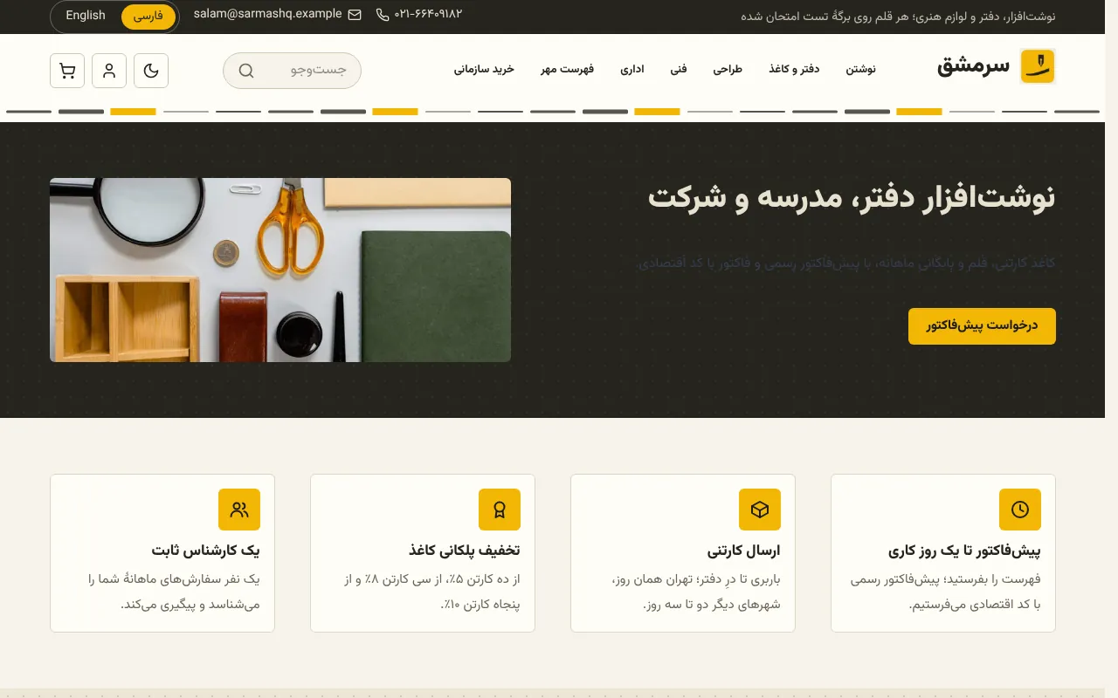Viewport: 1118px width, 698px height.
Task: Click salam@sarmashq.example email link
Action: coord(267,14)
